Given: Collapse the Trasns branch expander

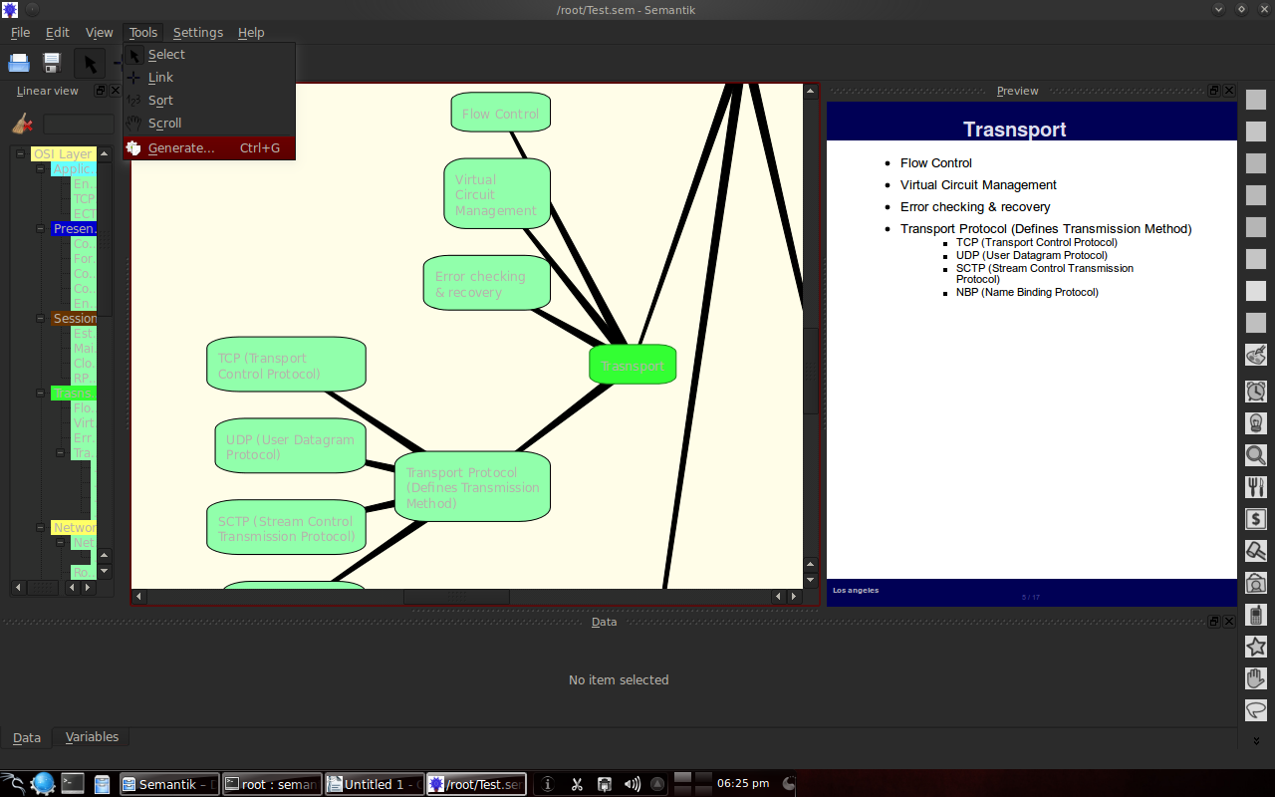Looking at the screenshot, I should (39, 393).
